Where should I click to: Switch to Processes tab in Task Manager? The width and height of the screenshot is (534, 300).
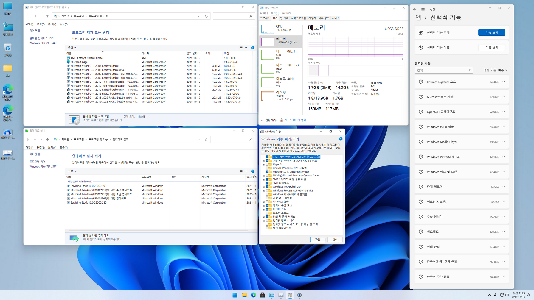tap(265, 18)
